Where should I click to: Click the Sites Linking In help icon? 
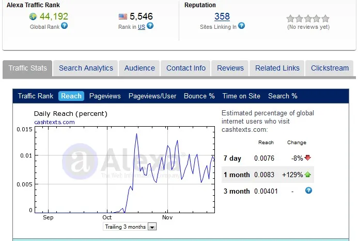241,26
